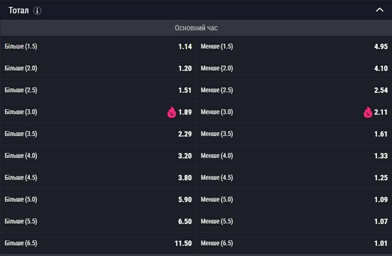Pick Більше (2.0) at odds 1.20

tap(98, 69)
